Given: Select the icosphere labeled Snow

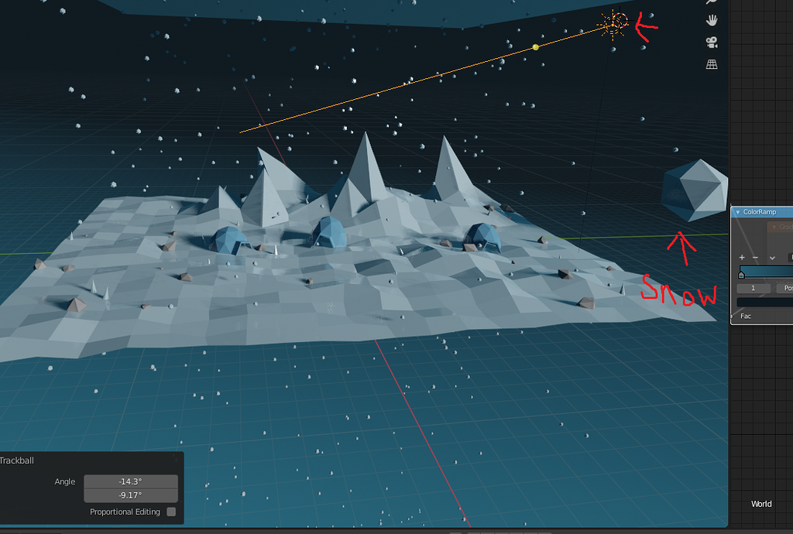Looking at the screenshot, I should tap(695, 190).
